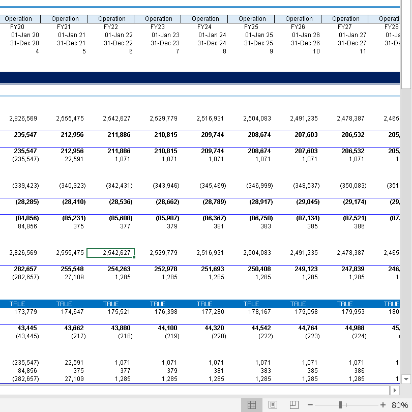
Task: Click the horizontal scrollbar right arrow
Action: coord(395,391)
